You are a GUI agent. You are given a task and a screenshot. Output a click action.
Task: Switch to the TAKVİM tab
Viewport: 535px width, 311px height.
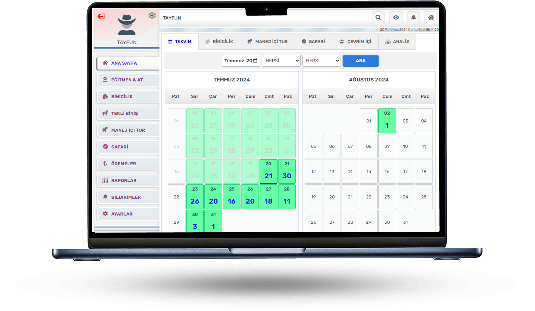coord(180,42)
